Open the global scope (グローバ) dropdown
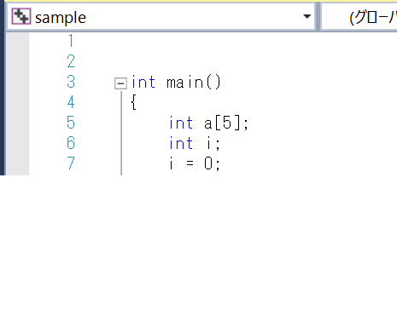397x315 pixels. point(359,16)
